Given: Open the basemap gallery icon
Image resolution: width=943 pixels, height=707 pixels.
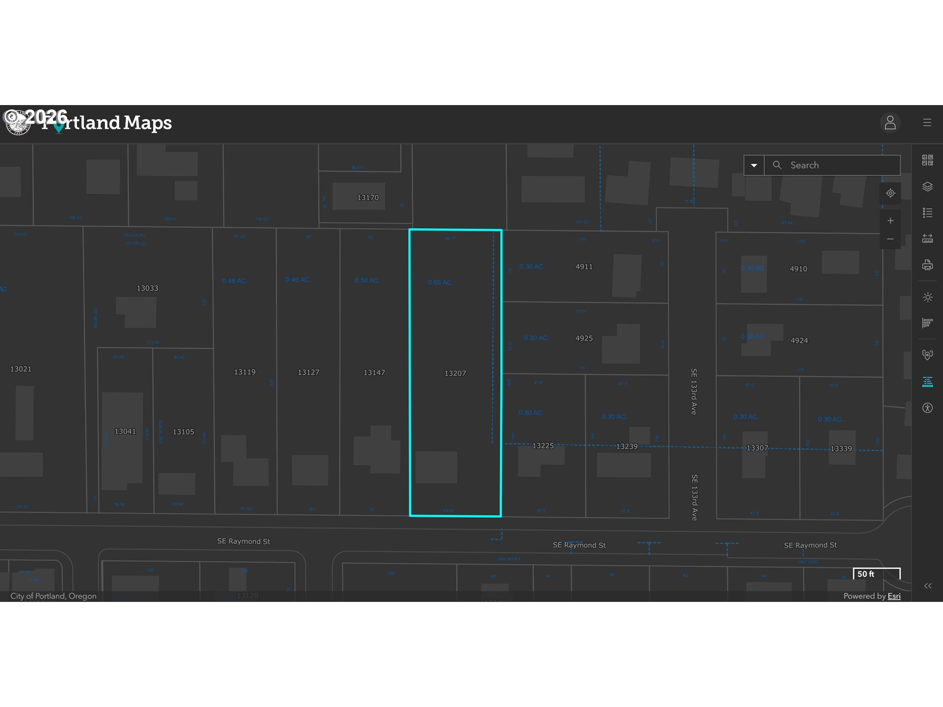Looking at the screenshot, I should pyautogui.click(x=927, y=160).
